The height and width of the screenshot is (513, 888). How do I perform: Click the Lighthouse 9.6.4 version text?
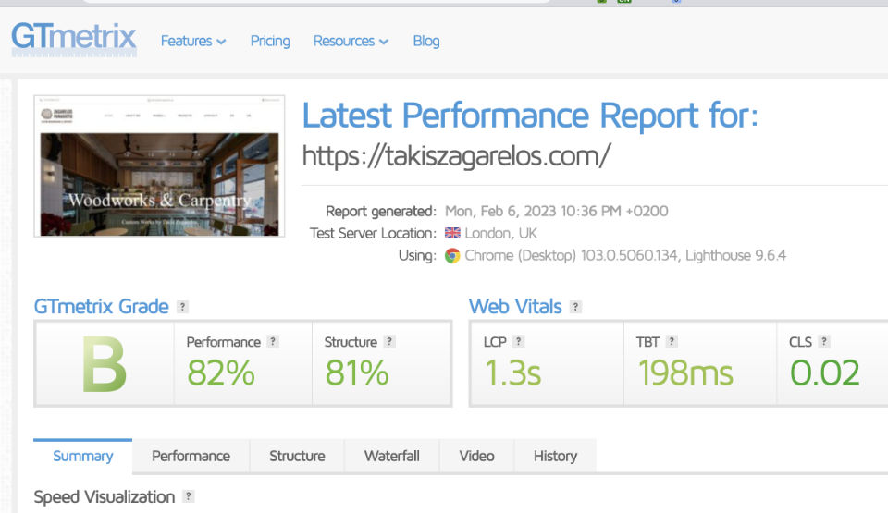735,255
